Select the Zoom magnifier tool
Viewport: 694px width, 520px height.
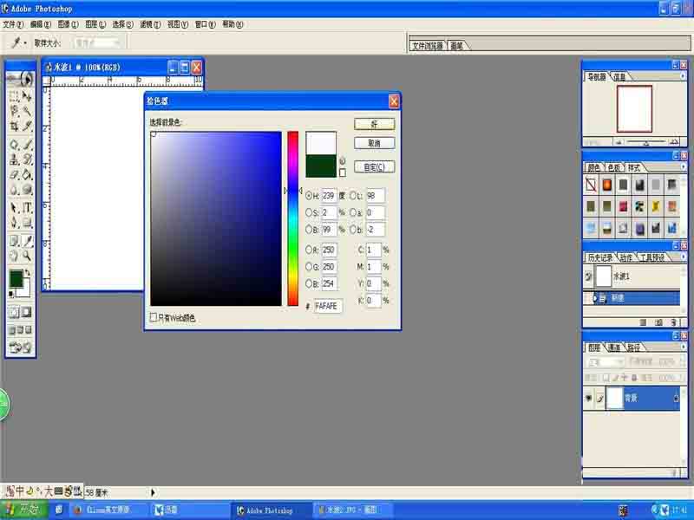[27, 256]
